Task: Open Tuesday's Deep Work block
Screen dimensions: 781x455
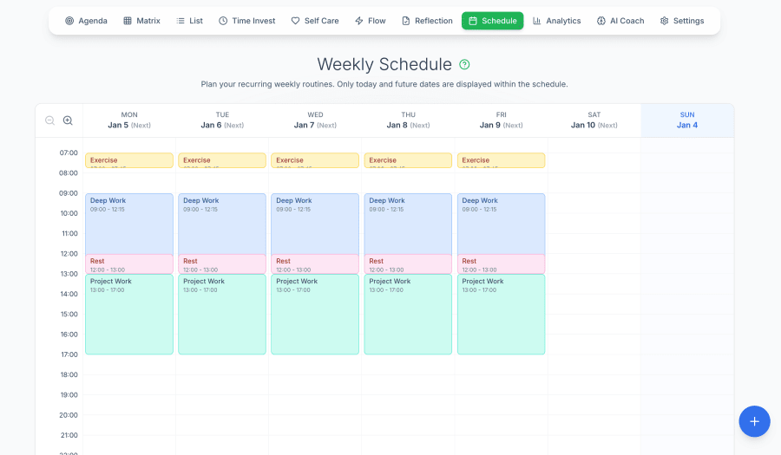Action: tap(222, 224)
